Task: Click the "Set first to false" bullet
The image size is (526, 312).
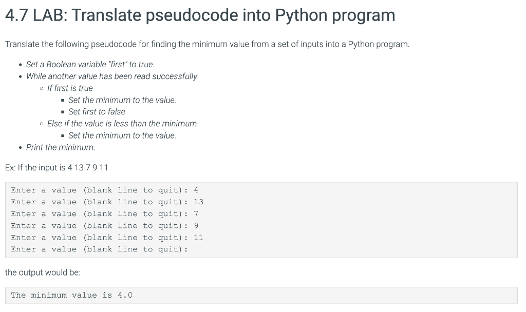Action: click(97, 111)
